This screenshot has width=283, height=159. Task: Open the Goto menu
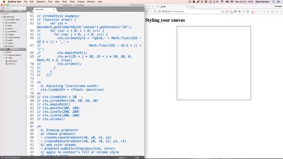point(65,2)
